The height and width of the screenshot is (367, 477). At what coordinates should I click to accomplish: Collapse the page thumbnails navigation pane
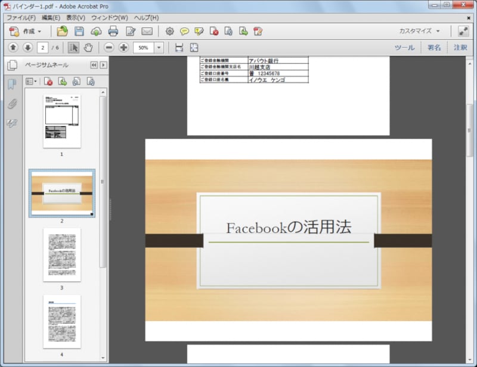(x=94, y=66)
